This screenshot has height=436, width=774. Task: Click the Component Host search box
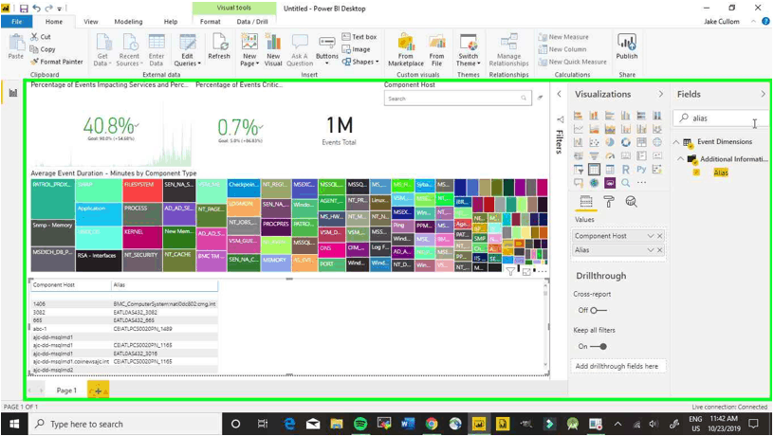[x=457, y=99]
